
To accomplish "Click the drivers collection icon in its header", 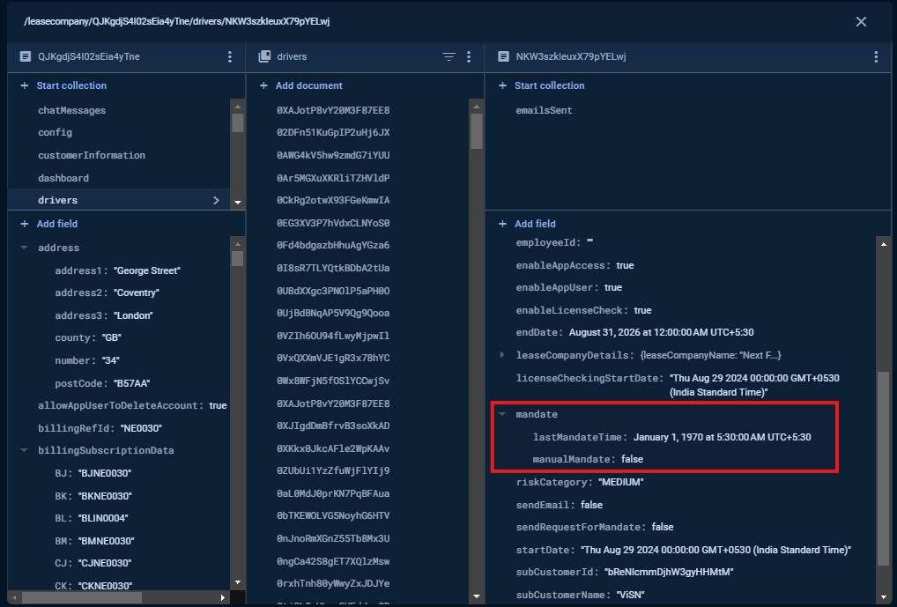I will tap(263, 56).
